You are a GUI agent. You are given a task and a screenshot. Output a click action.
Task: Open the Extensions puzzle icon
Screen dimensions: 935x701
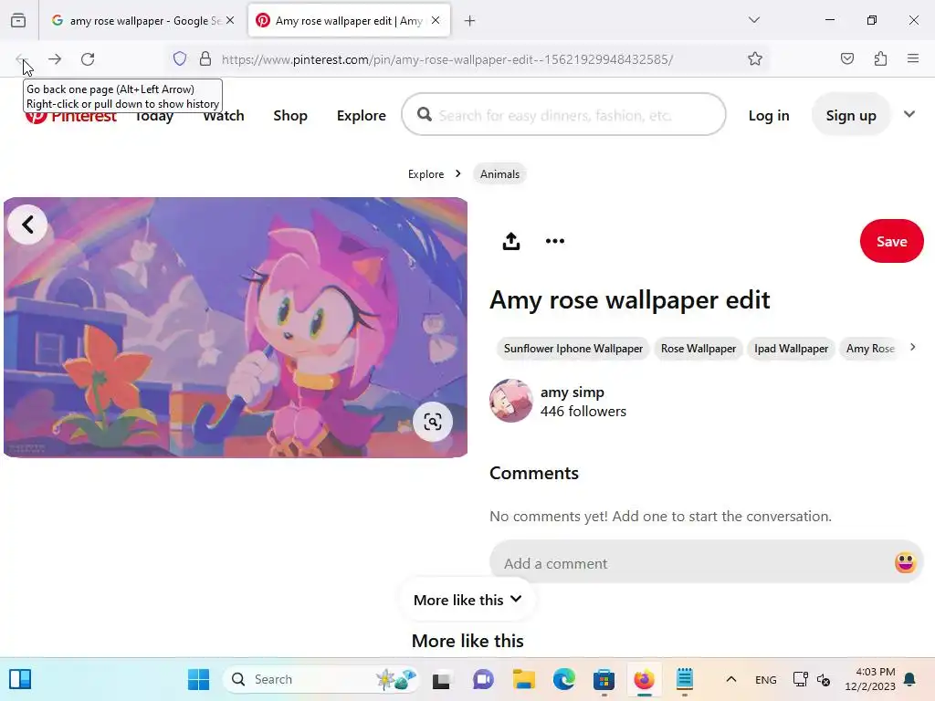point(880,58)
